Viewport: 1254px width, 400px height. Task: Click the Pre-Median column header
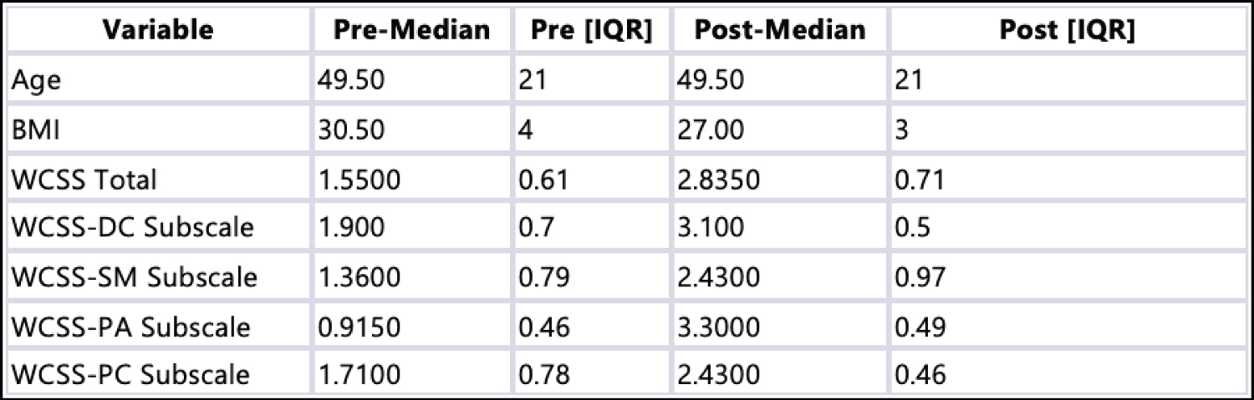[x=411, y=31]
